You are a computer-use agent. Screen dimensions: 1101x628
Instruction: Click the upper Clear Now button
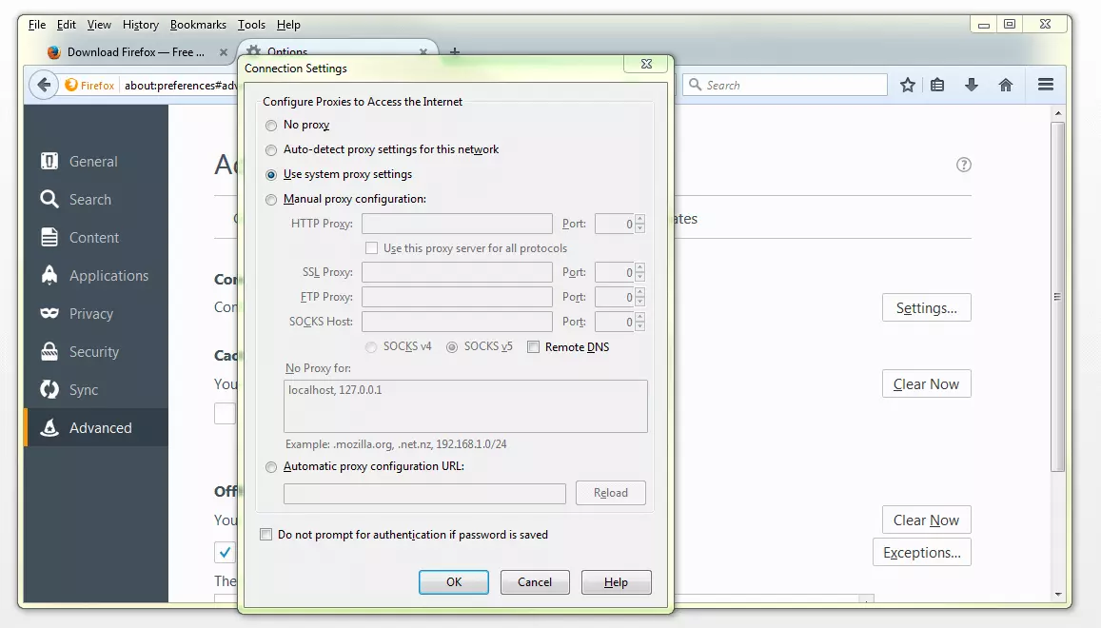coord(926,383)
